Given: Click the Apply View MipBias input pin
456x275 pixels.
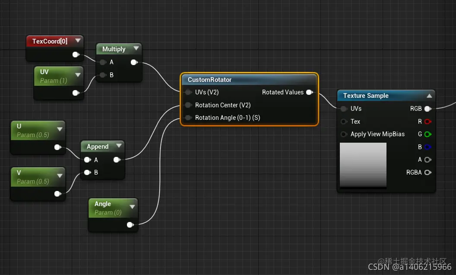Looking at the screenshot, I should 344,134.
